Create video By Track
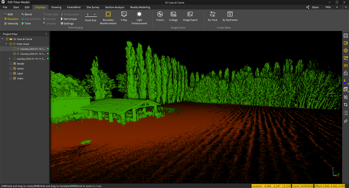The height and width of the screenshot is (188, 349). click(x=212, y=14)
